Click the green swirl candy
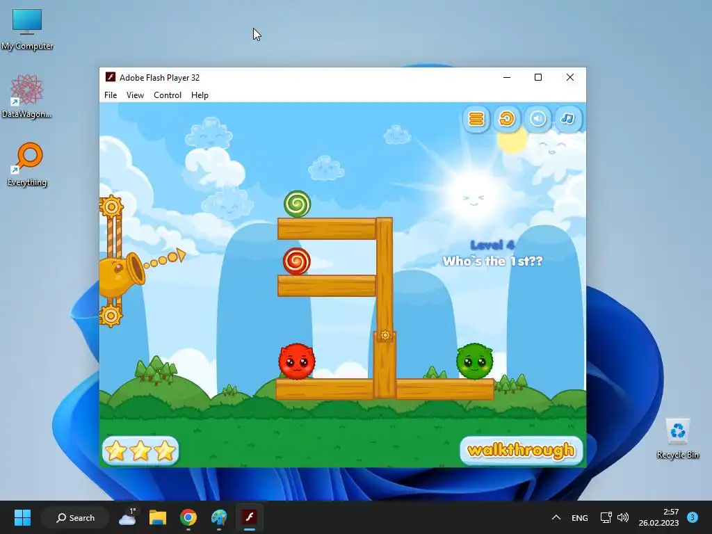The height and width of the screenshot is (534, 712). click(298, 204)
